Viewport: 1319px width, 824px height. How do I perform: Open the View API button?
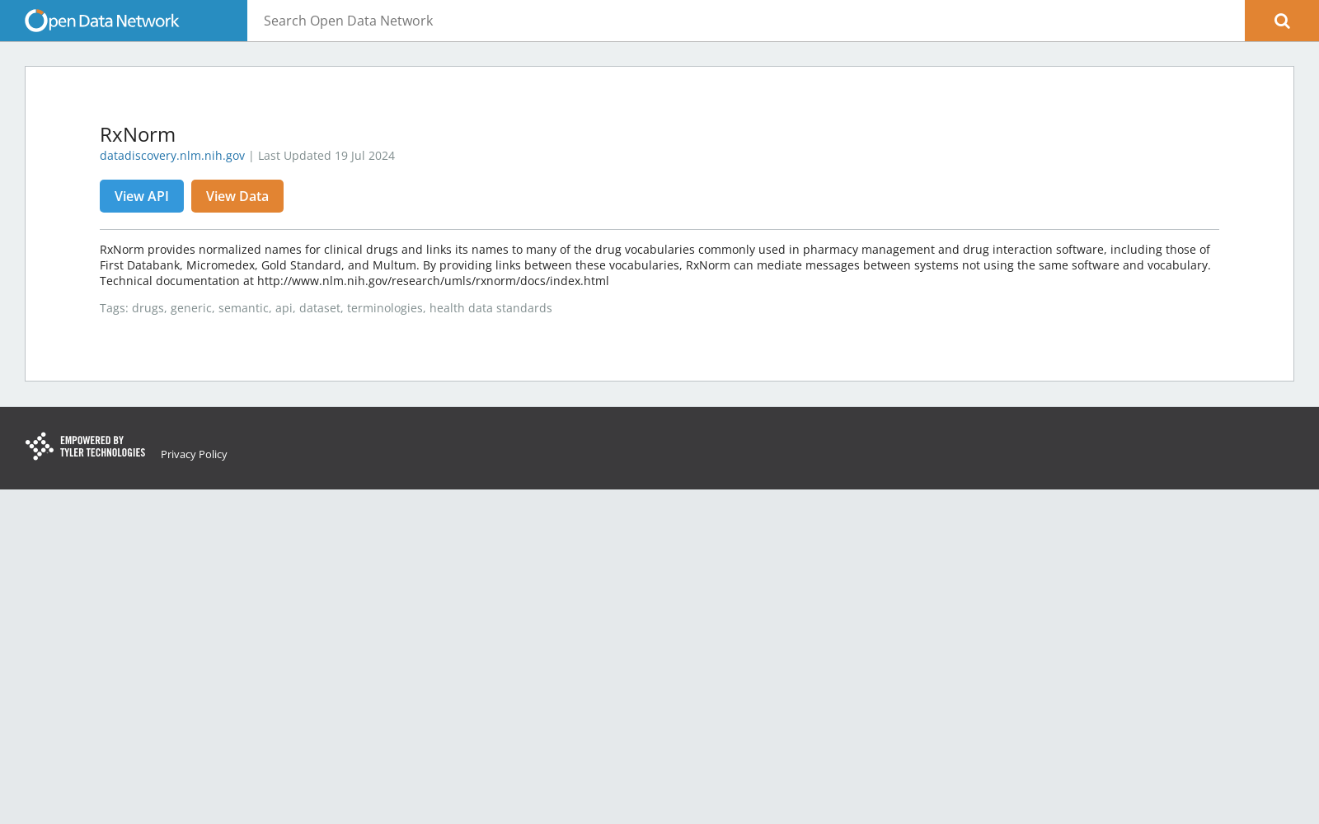point(142,196)
